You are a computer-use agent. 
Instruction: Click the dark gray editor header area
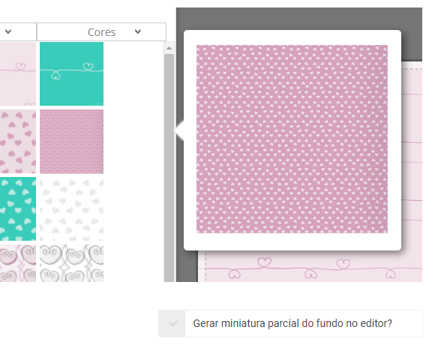click(x=299, y=19)
